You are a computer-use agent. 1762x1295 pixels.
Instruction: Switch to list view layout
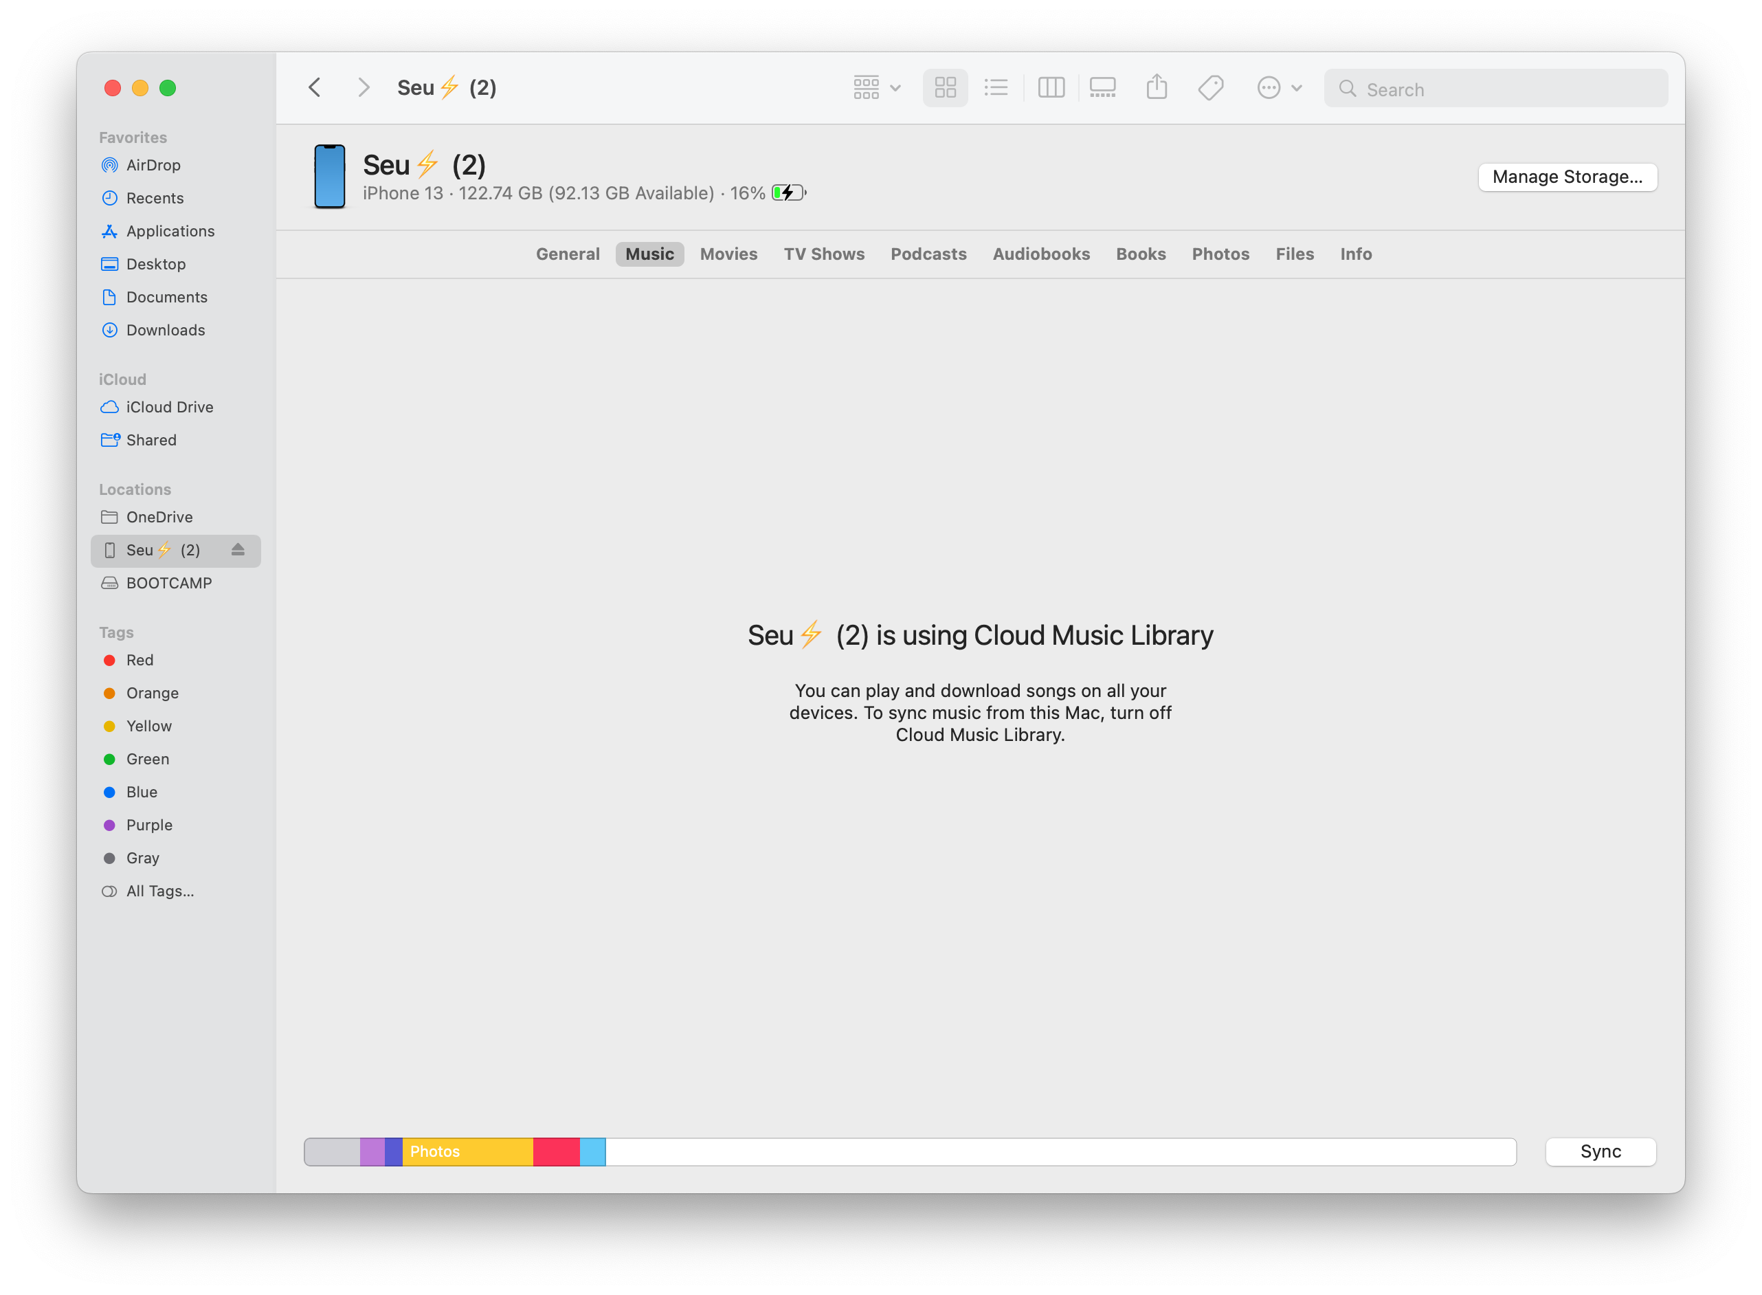(994, 89)
